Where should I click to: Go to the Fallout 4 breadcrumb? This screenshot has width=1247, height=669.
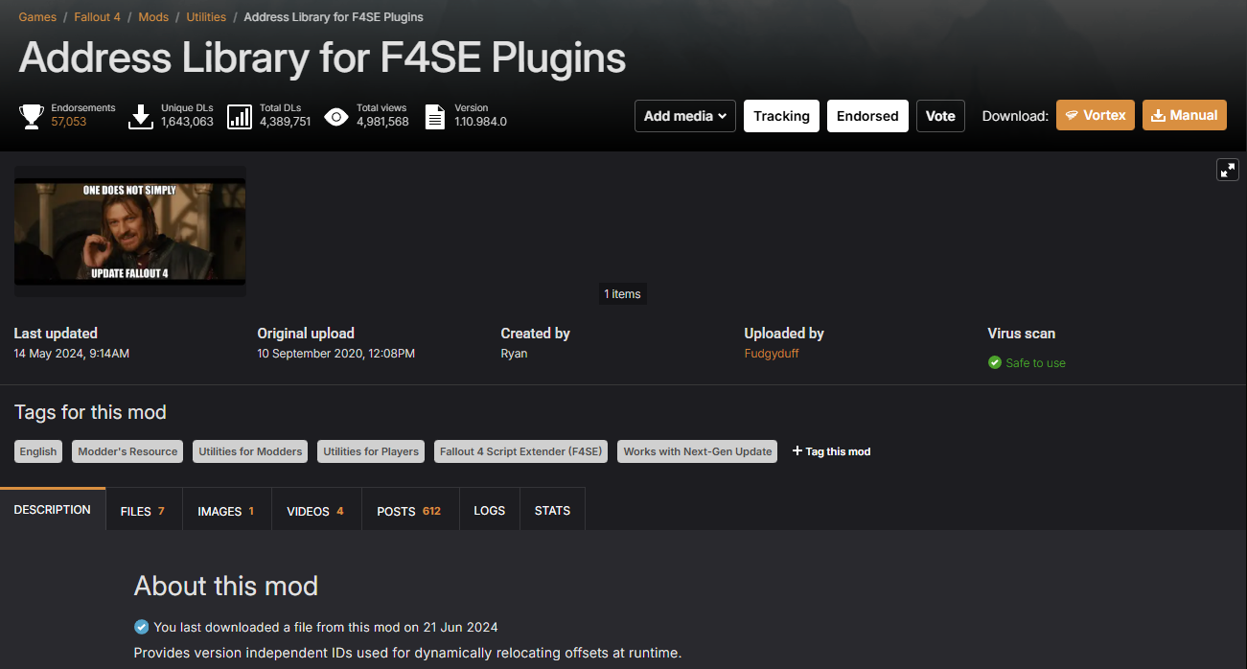[x=98, y=17]
